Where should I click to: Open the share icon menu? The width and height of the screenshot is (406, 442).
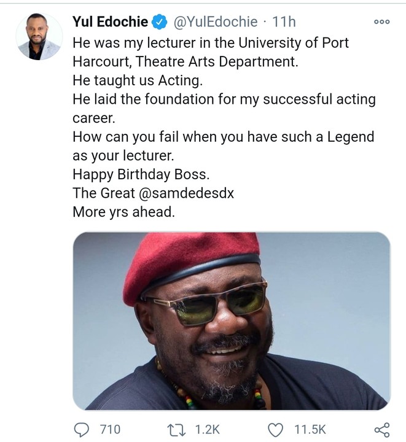coord(381,429)
